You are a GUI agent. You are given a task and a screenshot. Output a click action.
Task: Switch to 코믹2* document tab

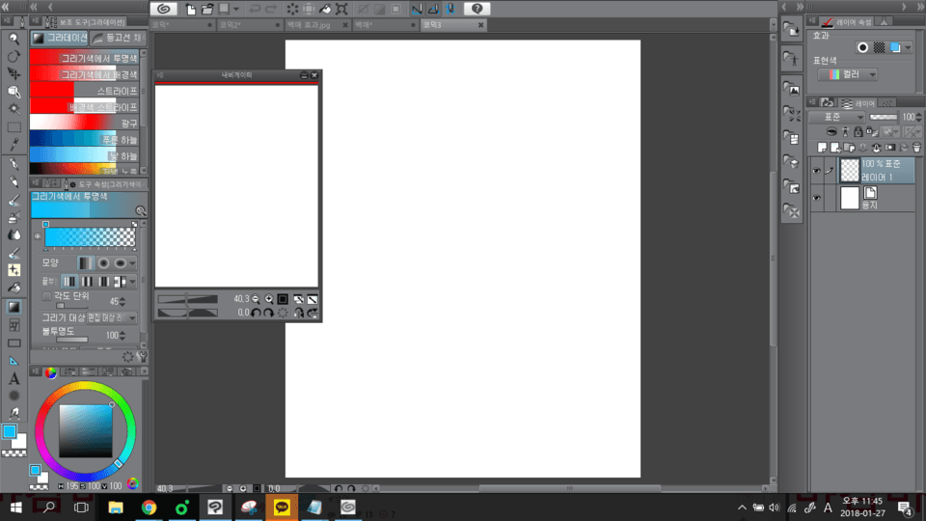[x=249, y=25]
